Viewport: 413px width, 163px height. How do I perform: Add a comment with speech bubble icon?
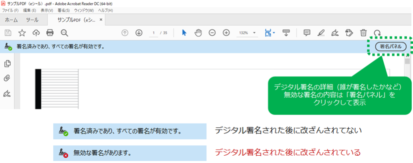point(307,33)
